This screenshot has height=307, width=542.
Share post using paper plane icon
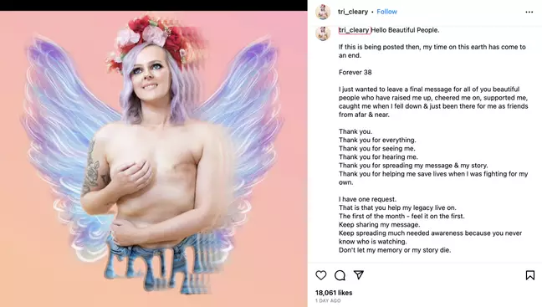pyautogui.click(x=359, y=275)
